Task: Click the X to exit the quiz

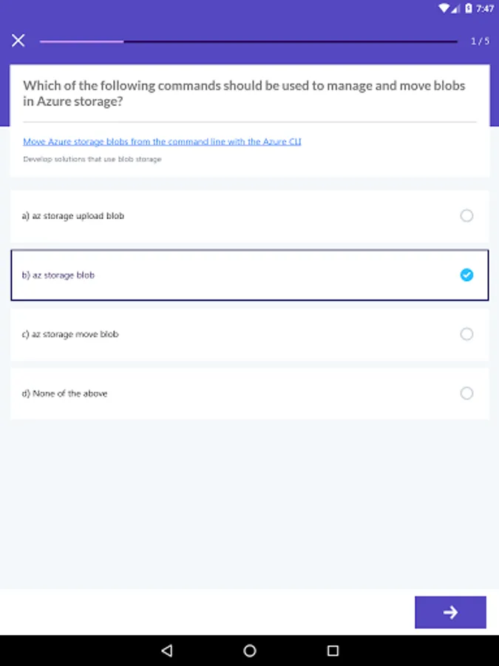Action: pos(18,40)
